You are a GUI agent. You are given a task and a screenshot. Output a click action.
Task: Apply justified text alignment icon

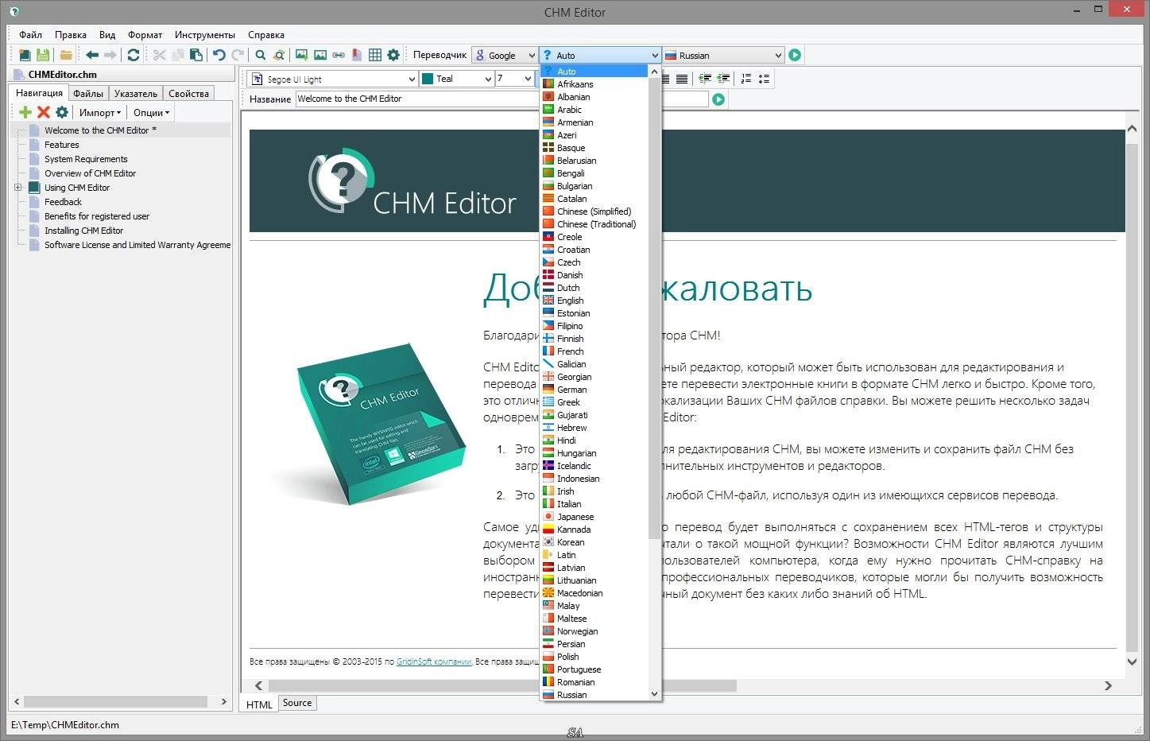point(682,79)
